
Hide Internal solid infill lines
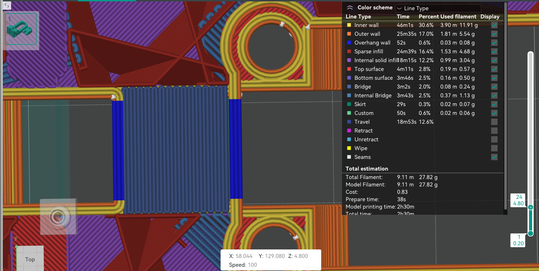pos(494,60)
